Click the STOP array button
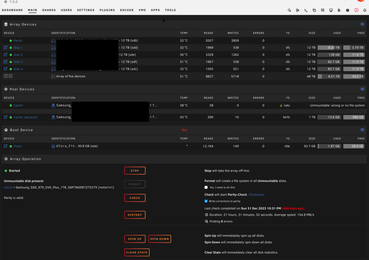This screenshot has width=369, height=260. 135,171
